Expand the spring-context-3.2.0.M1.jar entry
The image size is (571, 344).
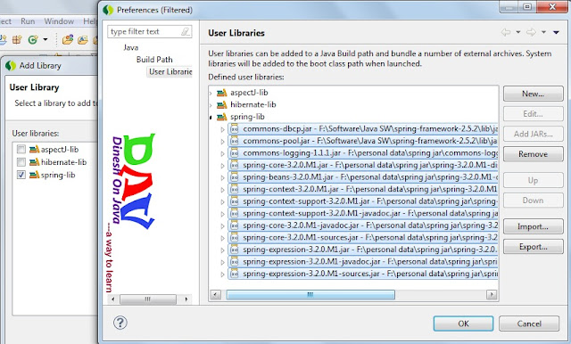pyautogui.click(x=222, y=190)
